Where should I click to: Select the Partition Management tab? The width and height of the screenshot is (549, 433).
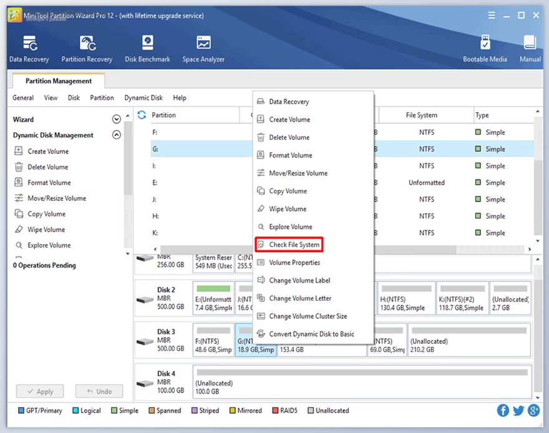[x=59, y=81]
